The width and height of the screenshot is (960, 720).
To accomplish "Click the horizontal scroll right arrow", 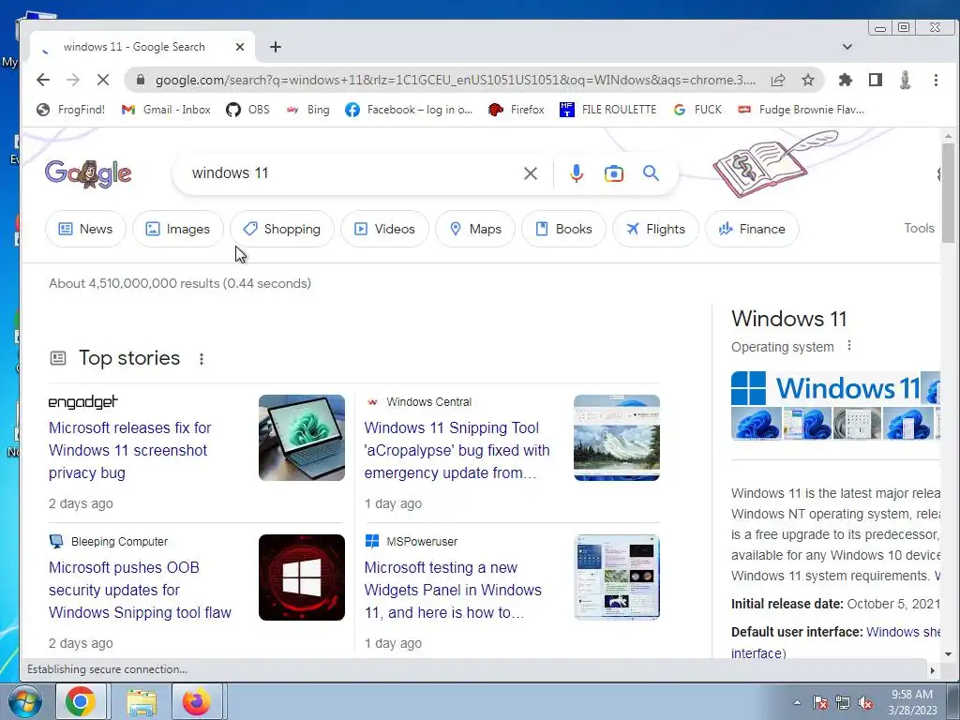I will tap(933, 670).
